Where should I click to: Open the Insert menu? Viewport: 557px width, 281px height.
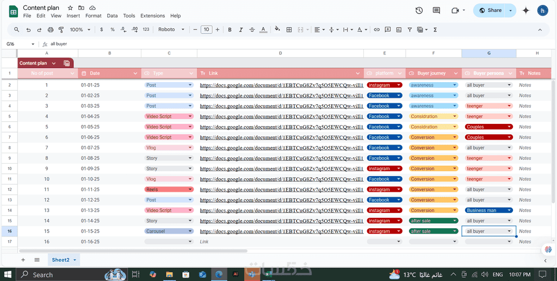pos(73,16)
